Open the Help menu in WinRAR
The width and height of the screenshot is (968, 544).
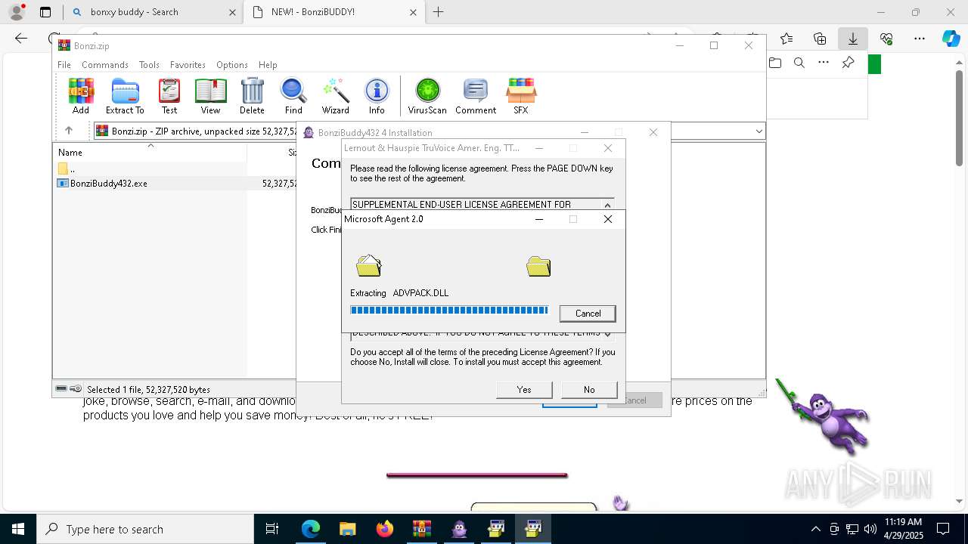pos(268,65)
